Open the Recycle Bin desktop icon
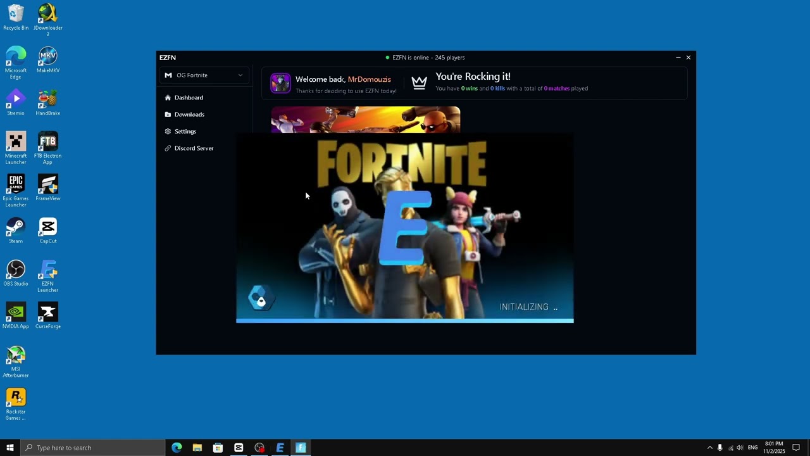 click(x=16, y=17)
